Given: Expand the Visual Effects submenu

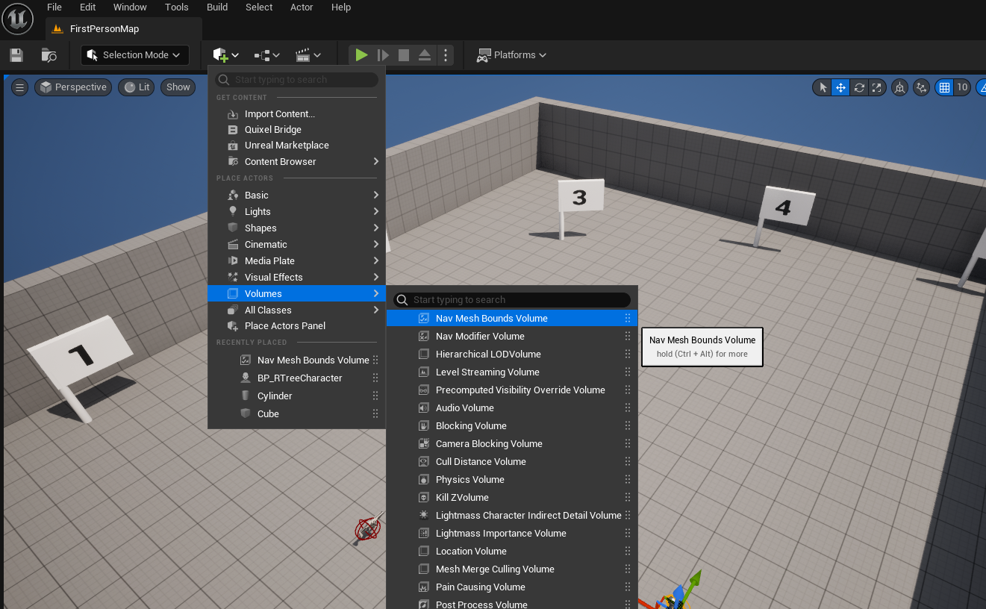Looking at the screenshot, I should [x=296, y=278].
